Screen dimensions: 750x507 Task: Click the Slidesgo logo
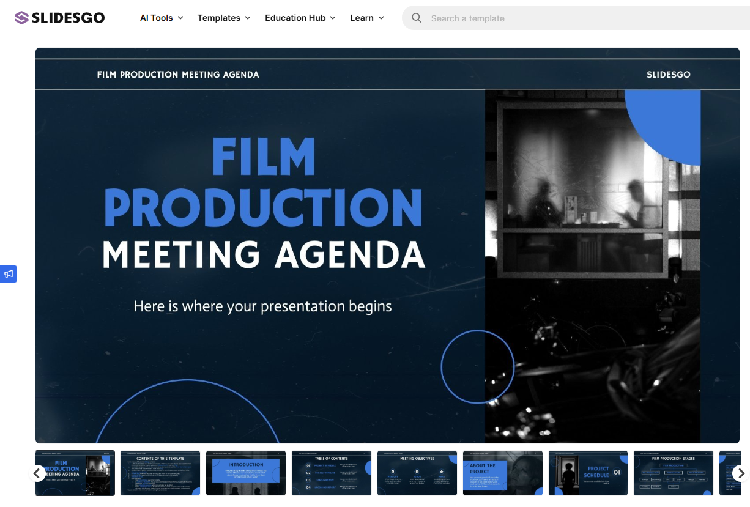pyautogui.click(x=59, y=18)
